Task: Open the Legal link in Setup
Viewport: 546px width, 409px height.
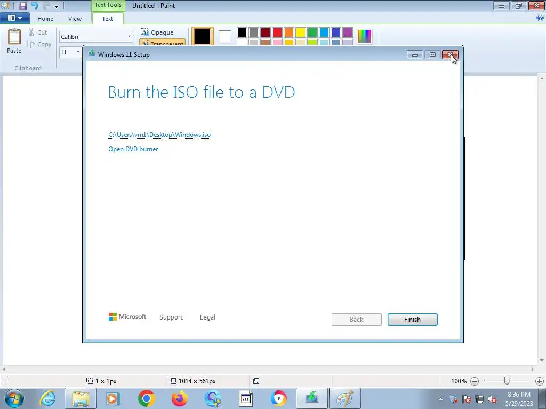Action: pyautogui.click(x=207, y=317)
